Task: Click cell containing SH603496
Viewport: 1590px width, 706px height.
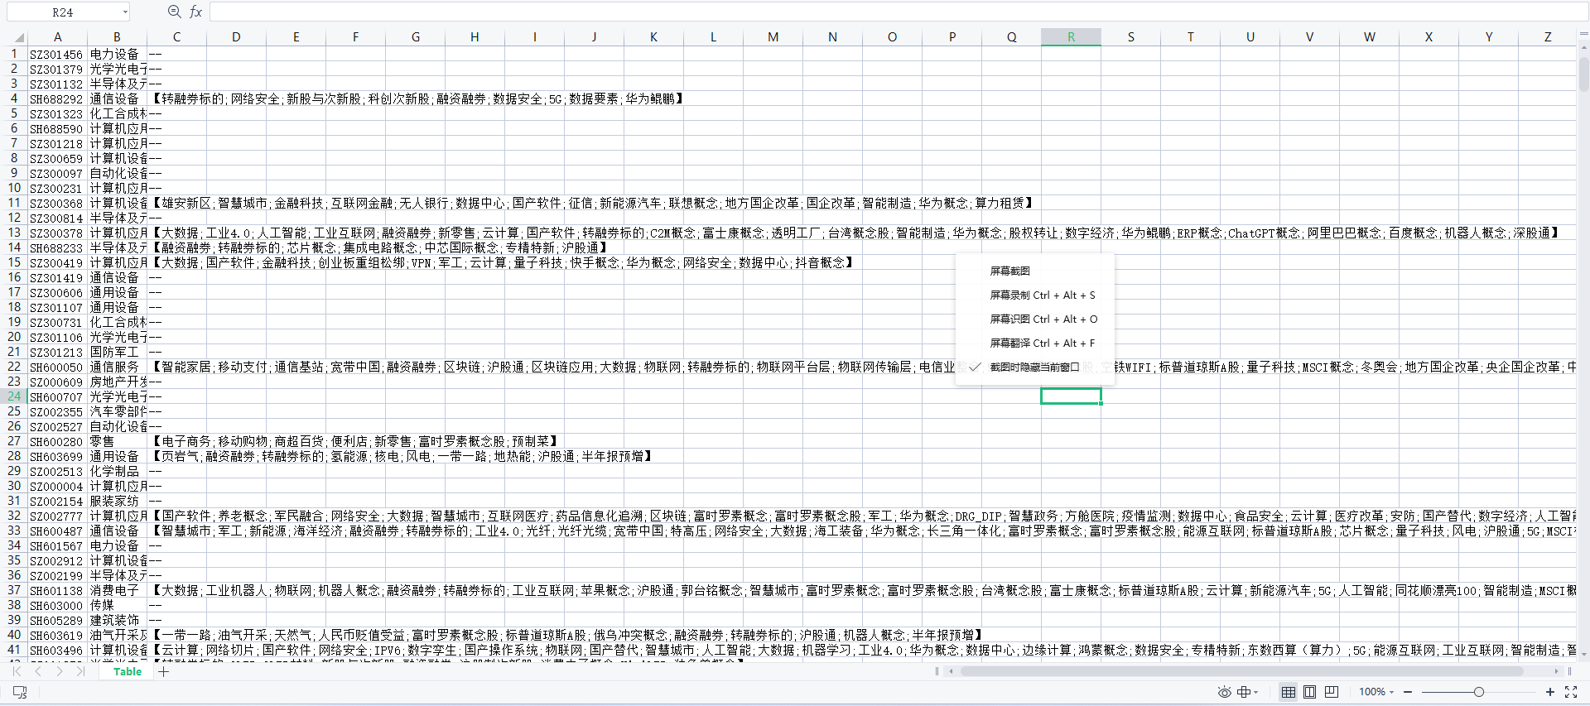Action: click(57, 651)
